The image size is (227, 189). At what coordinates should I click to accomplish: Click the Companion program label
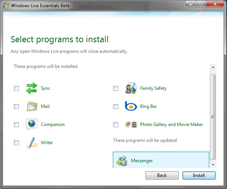coord(53,124)
